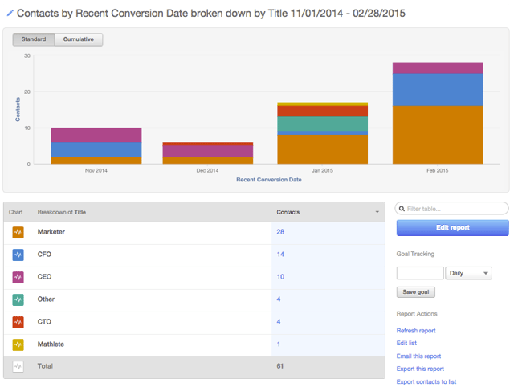Toggle the CEO chart series icon

(x=18, y=277)
